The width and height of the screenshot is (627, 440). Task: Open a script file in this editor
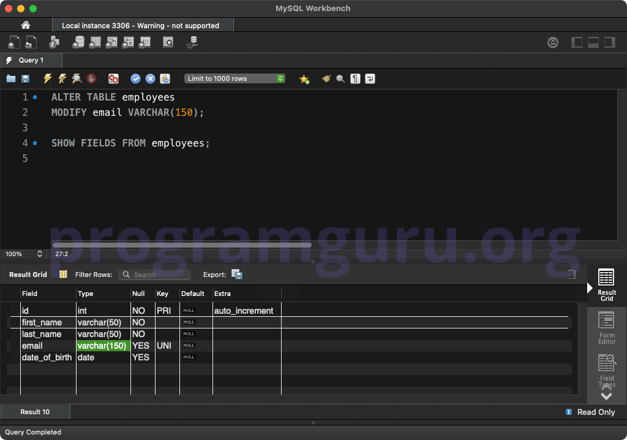pyautogui.click(x=11, y=78)
